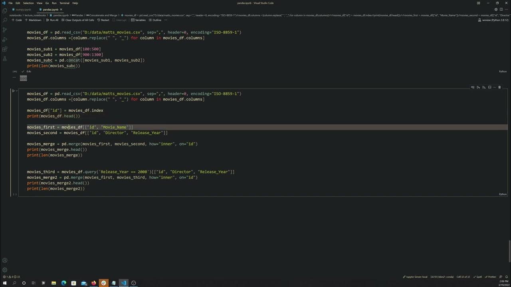The height and width of the screenshot is (287, 511).
Task: Change Python language mode of active cell
Action: 503,194
